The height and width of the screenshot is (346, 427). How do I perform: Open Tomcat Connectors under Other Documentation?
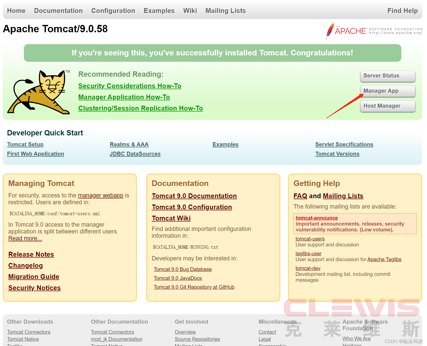pos(113,332)
